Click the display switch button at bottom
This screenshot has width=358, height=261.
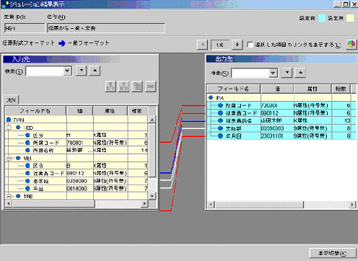[x=332, y=253]
